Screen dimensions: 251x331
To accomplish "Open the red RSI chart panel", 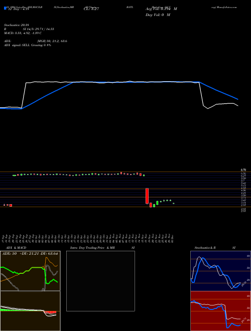I will point(220,311).
